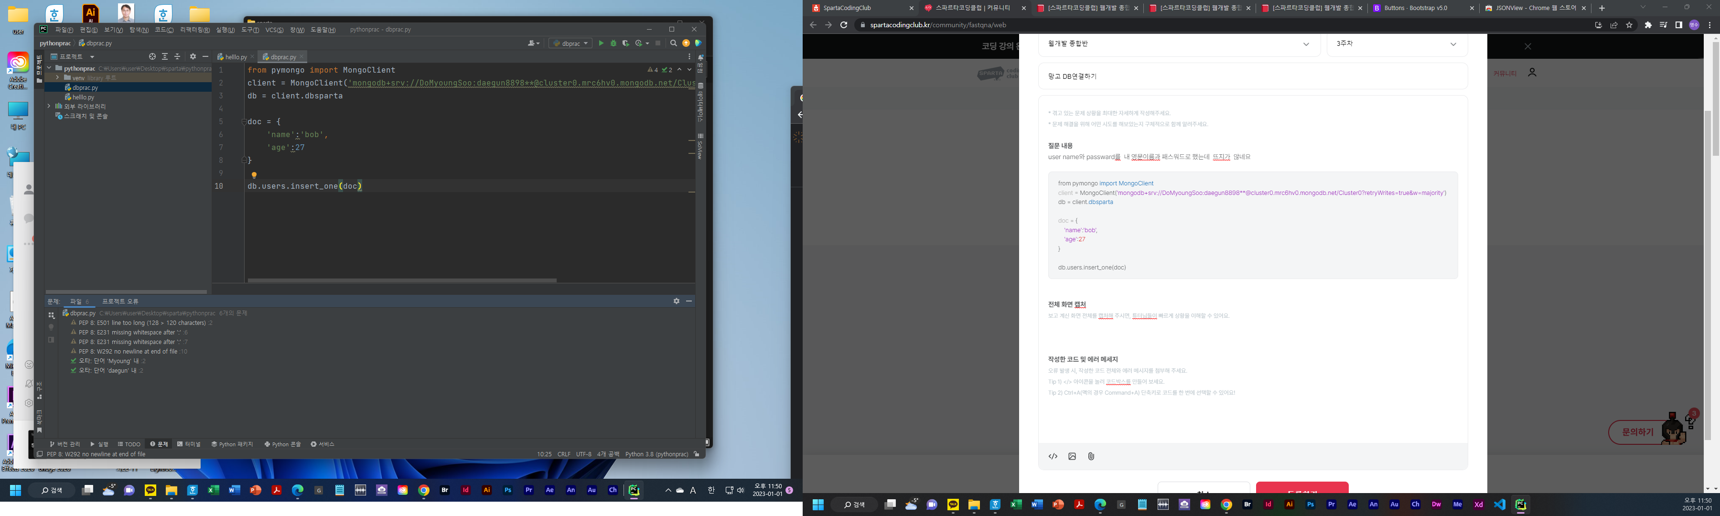1720x516 pixels.
Task: Click the Chrome address bar URL
Action: click(x=938, y=25)
